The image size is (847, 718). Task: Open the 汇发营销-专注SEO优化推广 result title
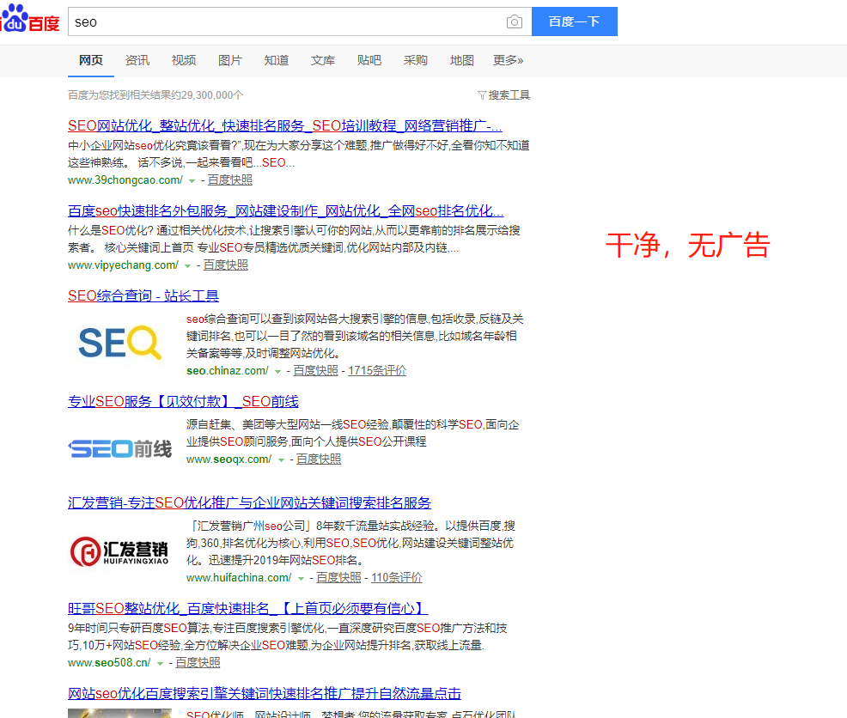tap(250, 503)
